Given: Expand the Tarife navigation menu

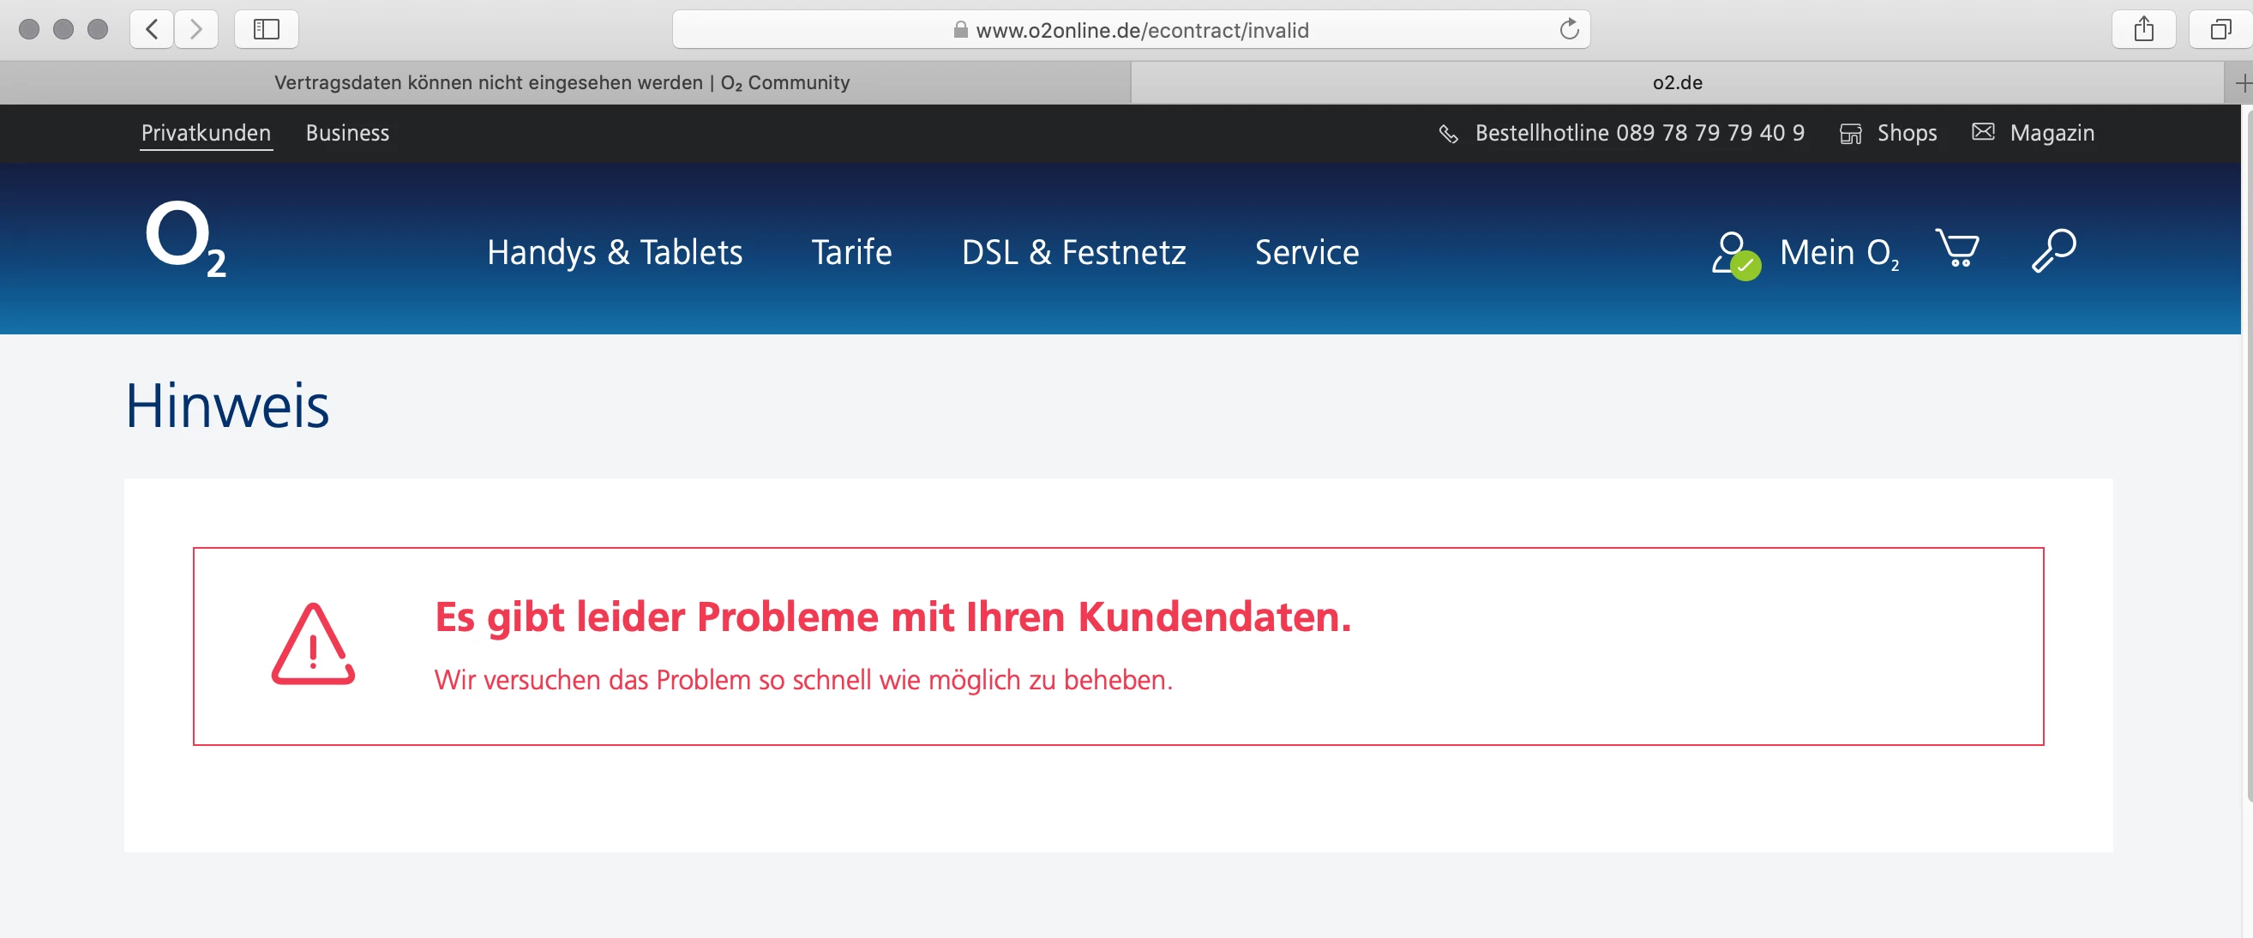Looking at the screenshot, I should [851, 252].
